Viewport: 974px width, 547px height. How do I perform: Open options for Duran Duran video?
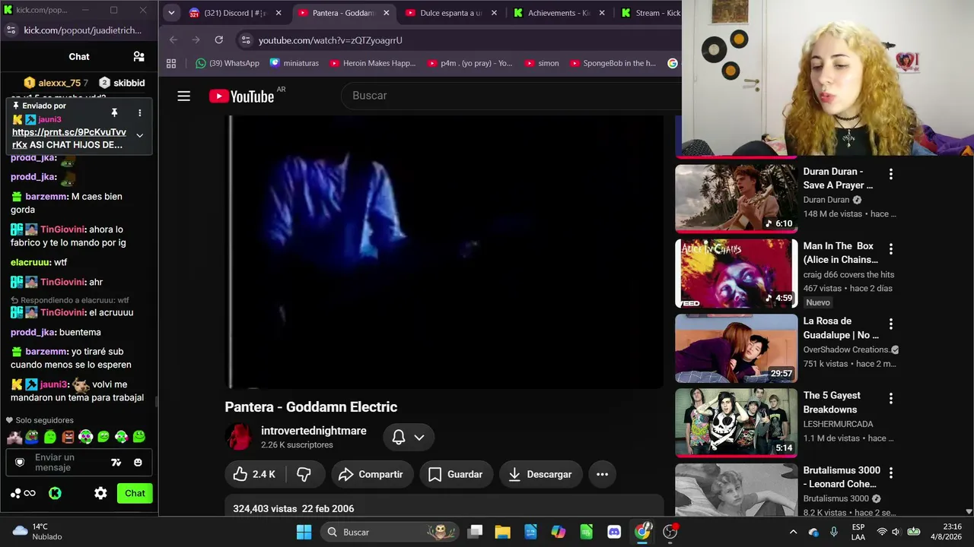pyautogui.click(x=891, y=174)
